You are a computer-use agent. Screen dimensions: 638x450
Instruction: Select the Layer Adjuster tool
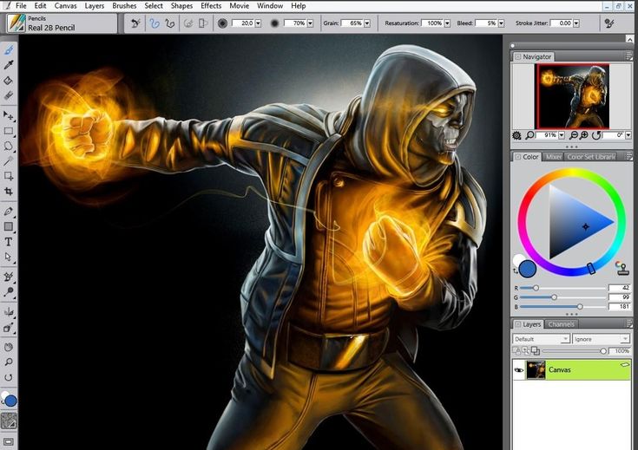9,116
